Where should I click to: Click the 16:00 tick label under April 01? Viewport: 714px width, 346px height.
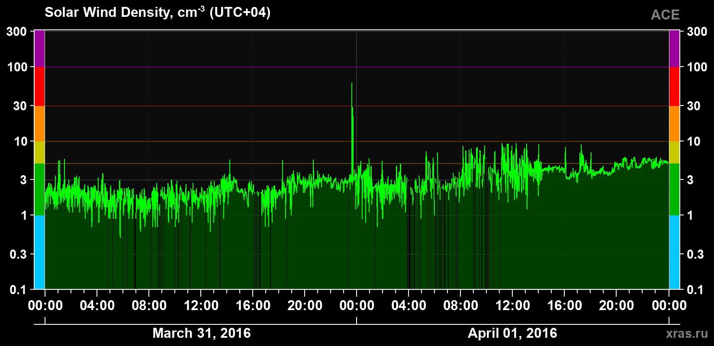point(565,305)
